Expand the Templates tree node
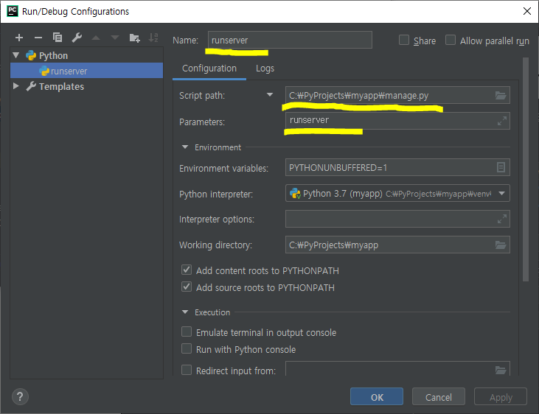The image size is (539, 414). coord(15,86)
